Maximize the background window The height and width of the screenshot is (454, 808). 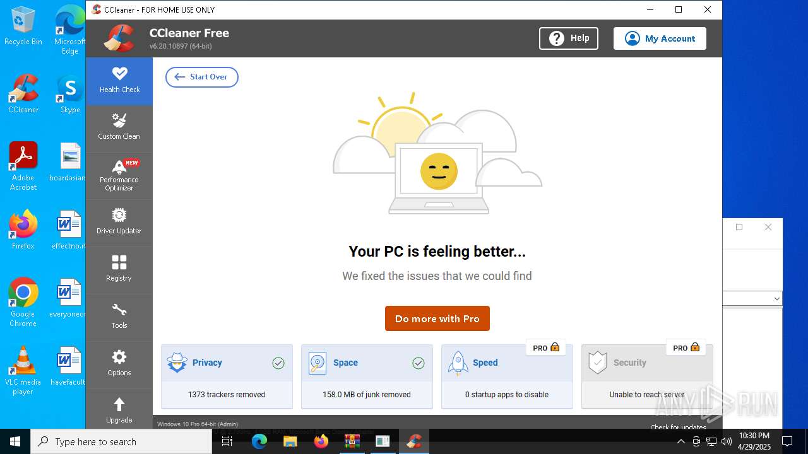coord(739,227)
